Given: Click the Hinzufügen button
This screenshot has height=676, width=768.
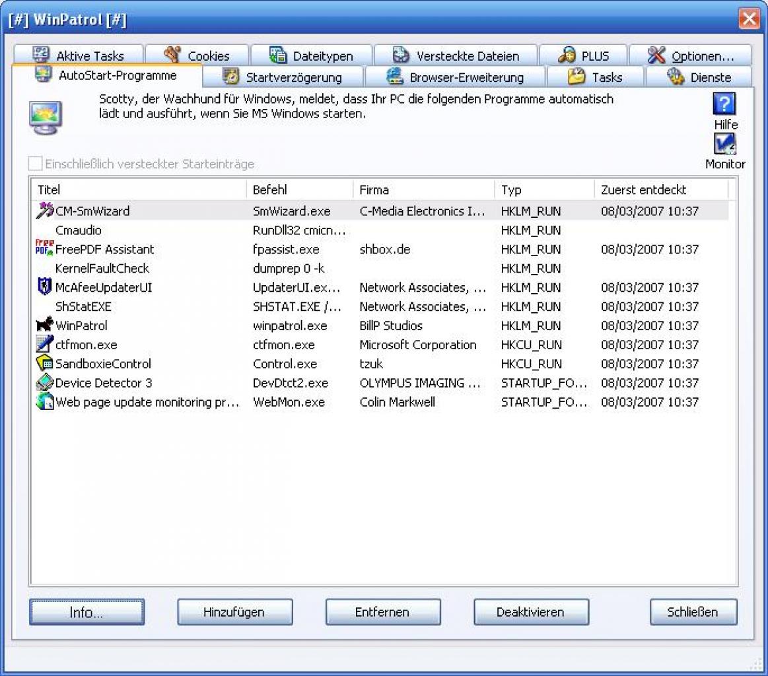Looking at the screenshot, I should pos(235,612).
